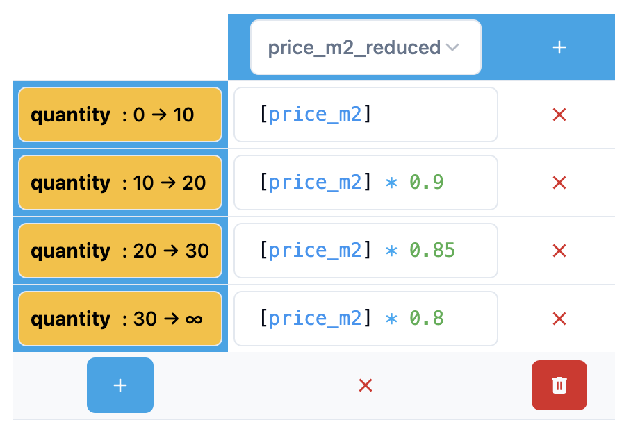This screenshot has width=631, height=429.
Task: Remove the rule for quantity 30 to infinity
Action: pos(559,319)
